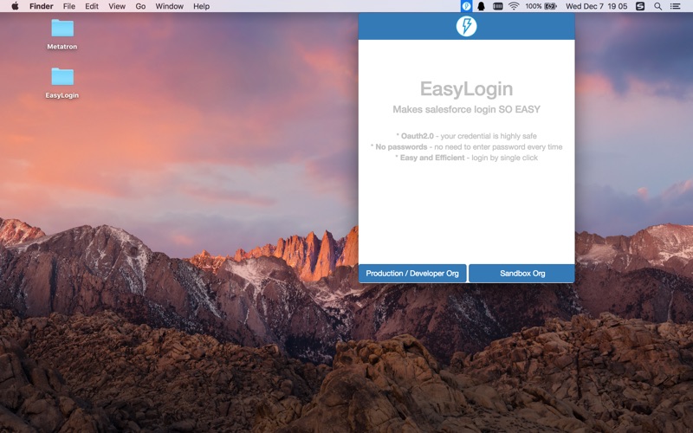Click the Sogou S icon in menu bar
The width and height of the screenshot is (693, 433).
point(640,6)
